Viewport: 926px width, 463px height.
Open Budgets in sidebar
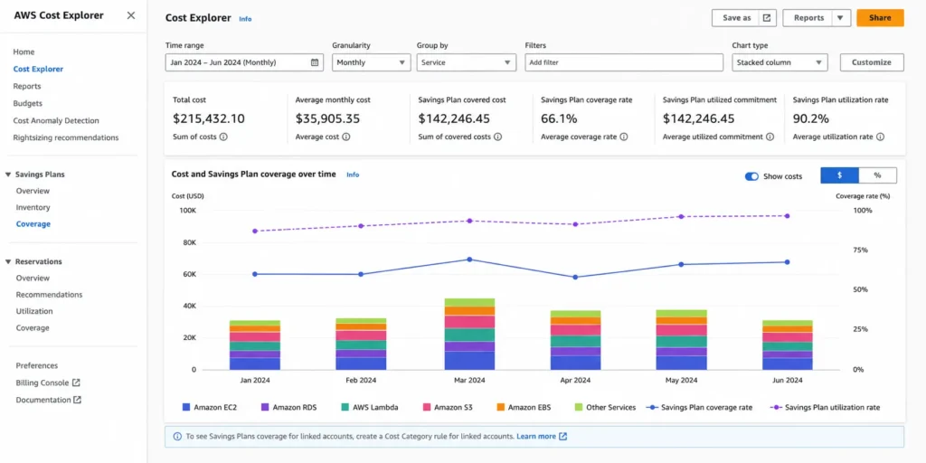(28, 103)
